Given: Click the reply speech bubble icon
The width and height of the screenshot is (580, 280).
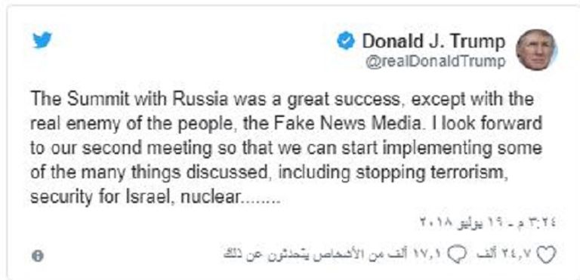Looking at the screenshot, I should (x=457, y=255).
